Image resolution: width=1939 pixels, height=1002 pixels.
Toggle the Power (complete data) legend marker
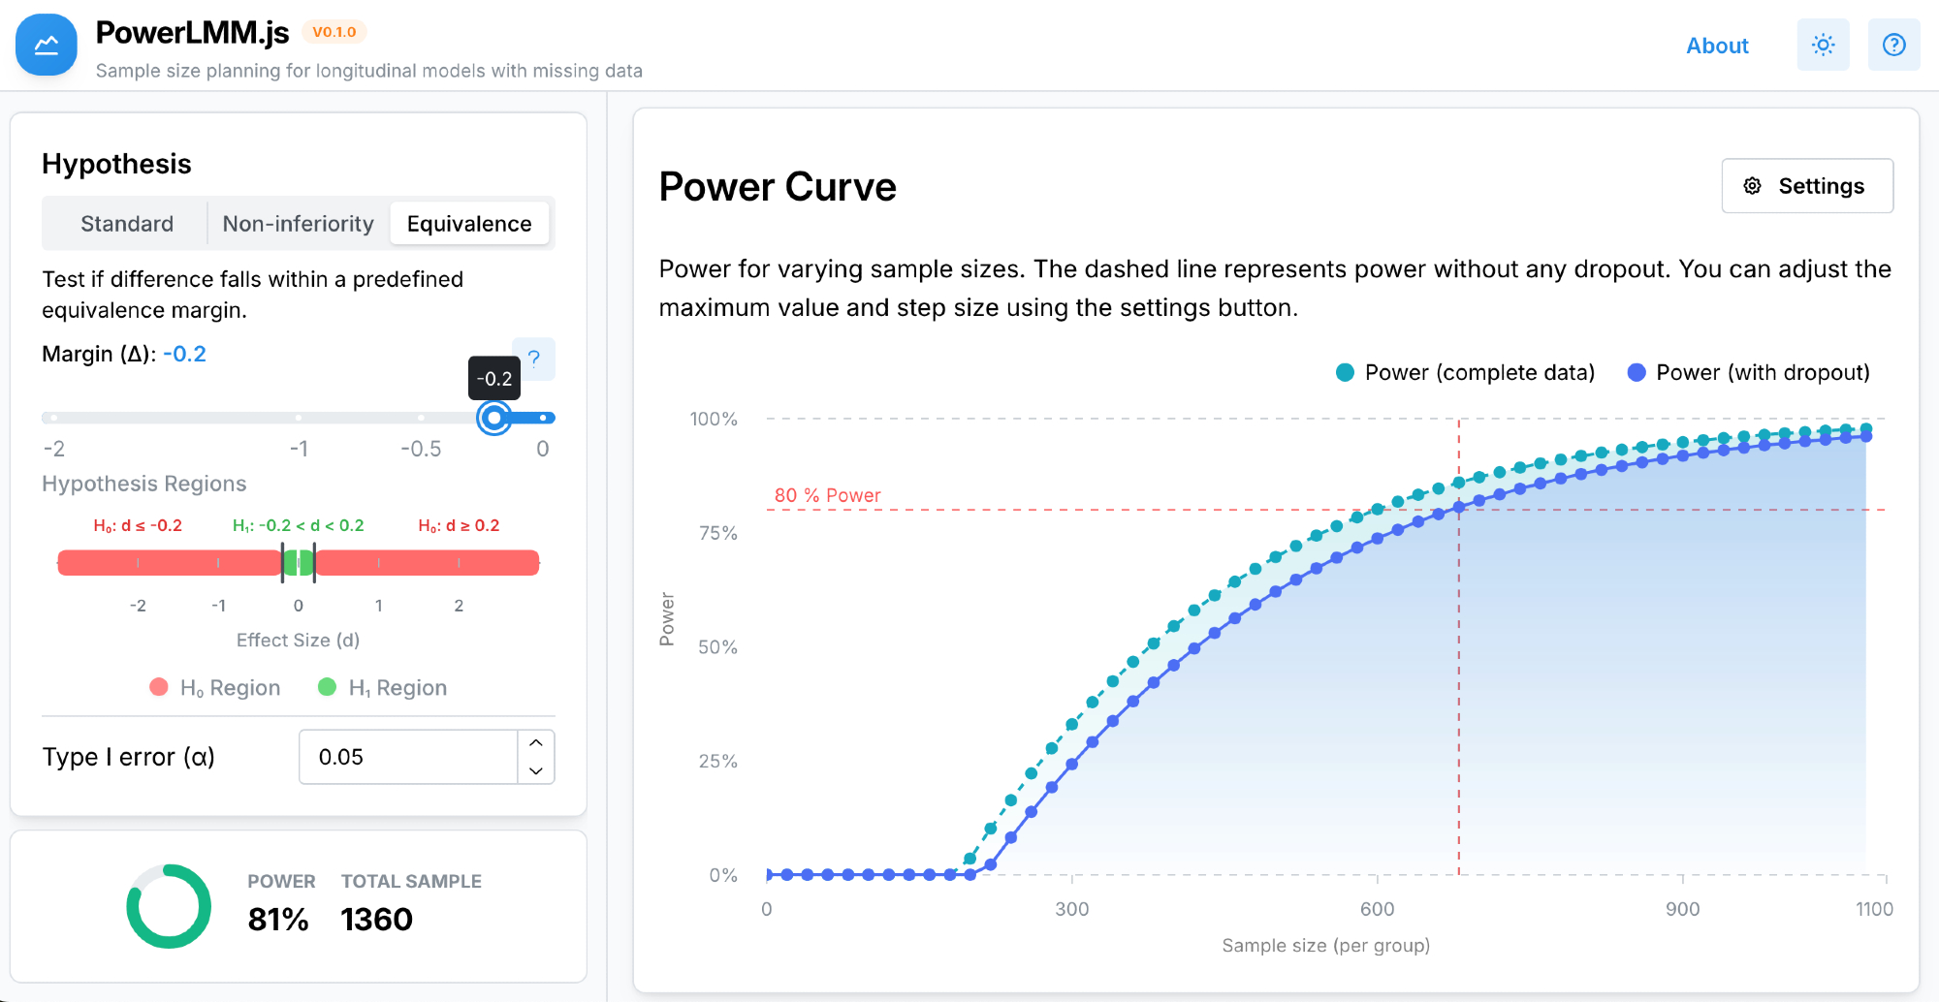click(1345, 373)
